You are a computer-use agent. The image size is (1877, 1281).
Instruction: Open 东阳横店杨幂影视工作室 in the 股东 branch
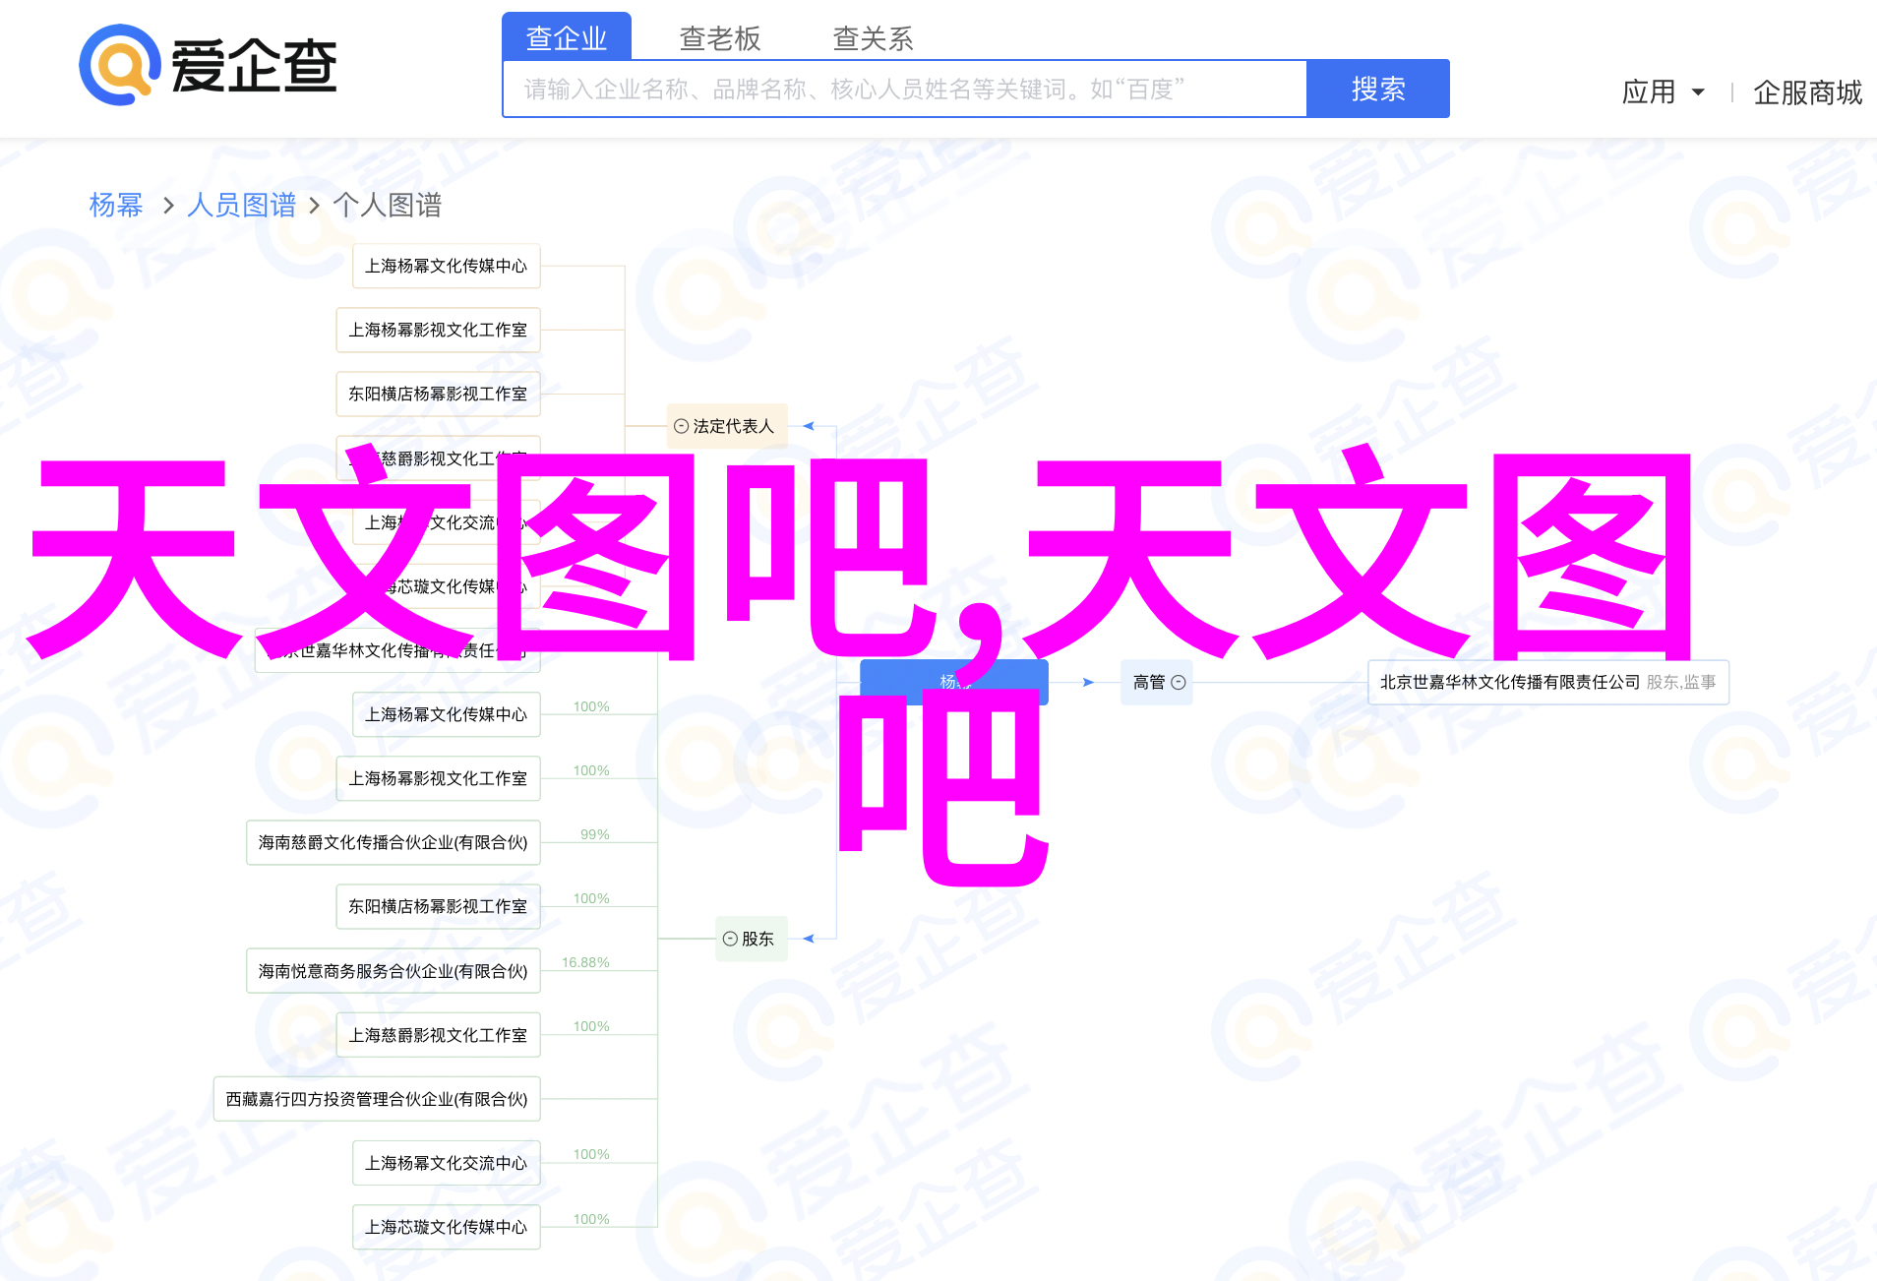[x=438, y=906]
